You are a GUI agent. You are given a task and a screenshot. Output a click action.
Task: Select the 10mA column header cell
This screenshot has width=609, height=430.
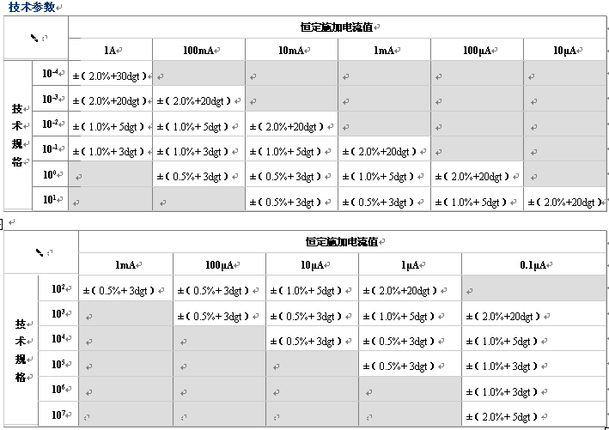click(291, 51)
